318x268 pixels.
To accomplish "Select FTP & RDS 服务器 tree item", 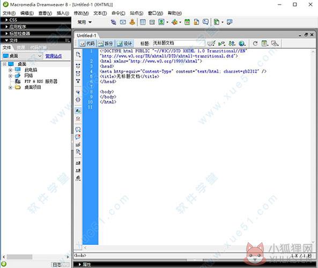I will [41, 81].
